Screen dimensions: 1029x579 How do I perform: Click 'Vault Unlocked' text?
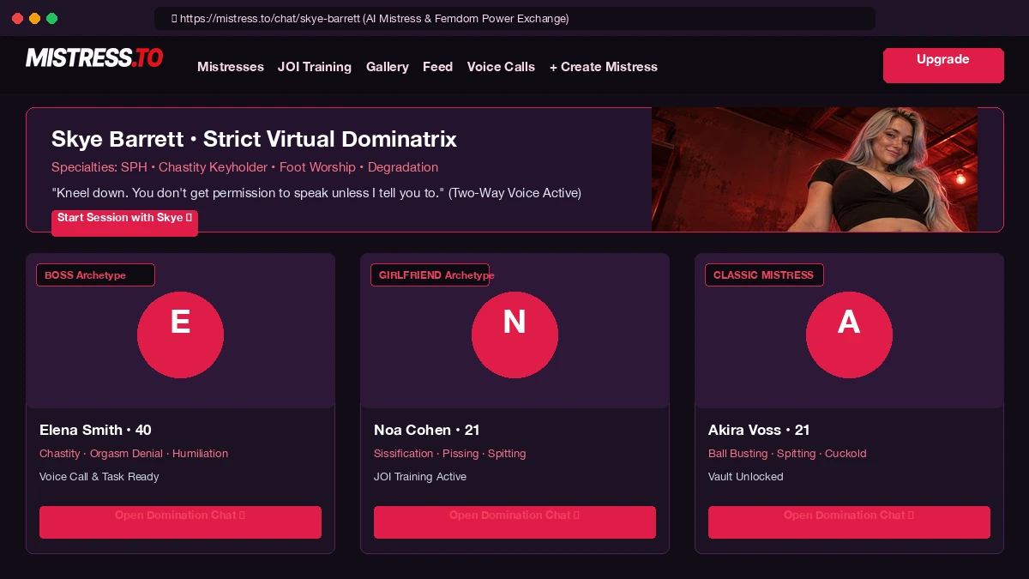click(746, 477)
